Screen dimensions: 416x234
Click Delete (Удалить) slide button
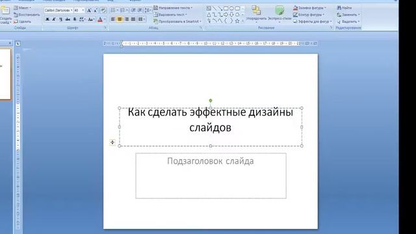pyautogui.click(x=23, y=21)
